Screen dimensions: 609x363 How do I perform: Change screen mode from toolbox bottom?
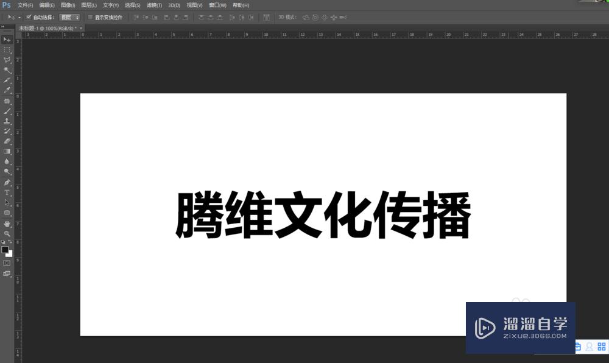pyautogui.click(x=7, y=273)
